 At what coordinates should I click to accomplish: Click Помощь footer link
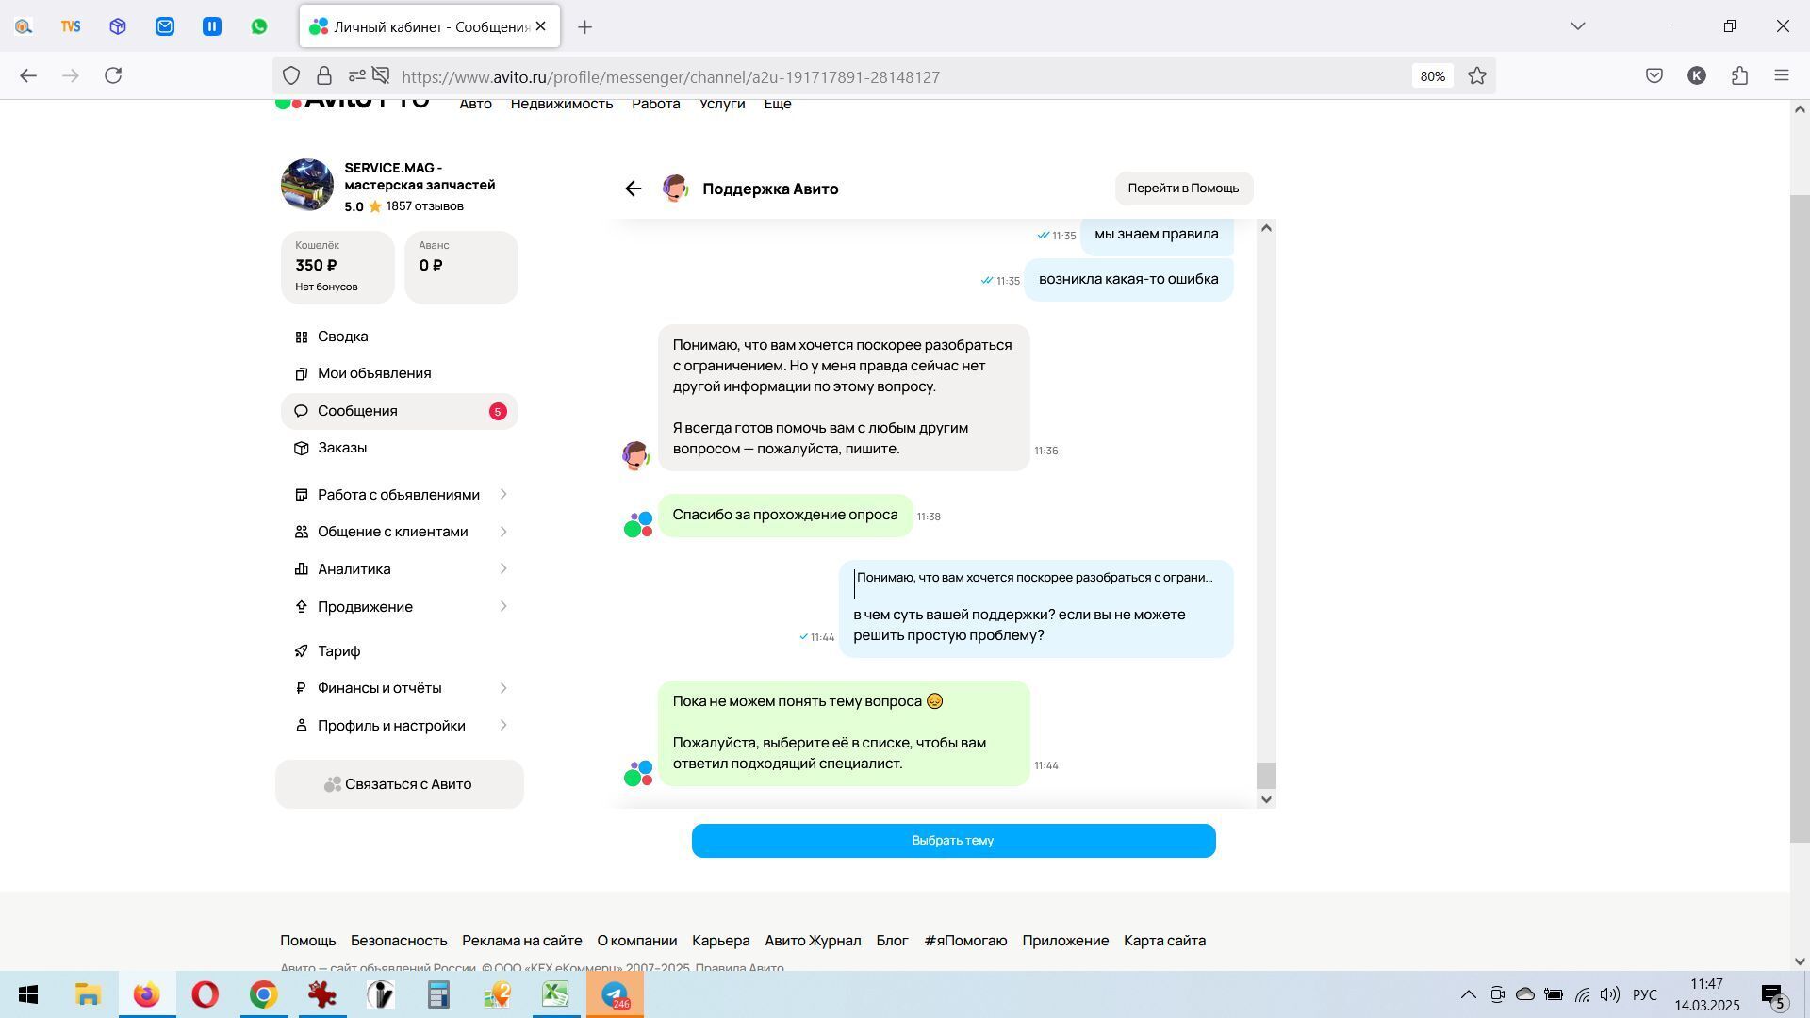click(x=307, y=941)
